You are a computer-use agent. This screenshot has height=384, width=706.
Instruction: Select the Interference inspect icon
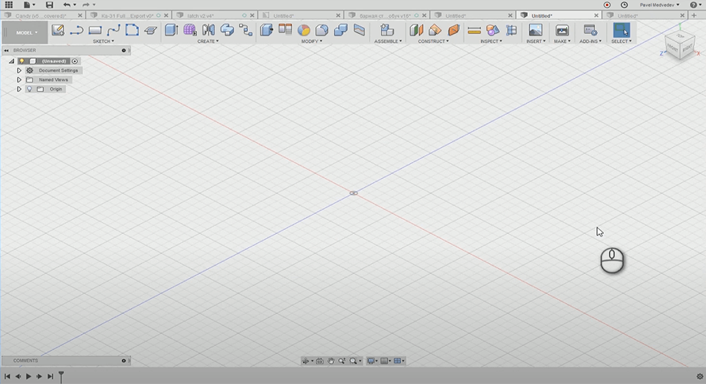click(493, 30)
